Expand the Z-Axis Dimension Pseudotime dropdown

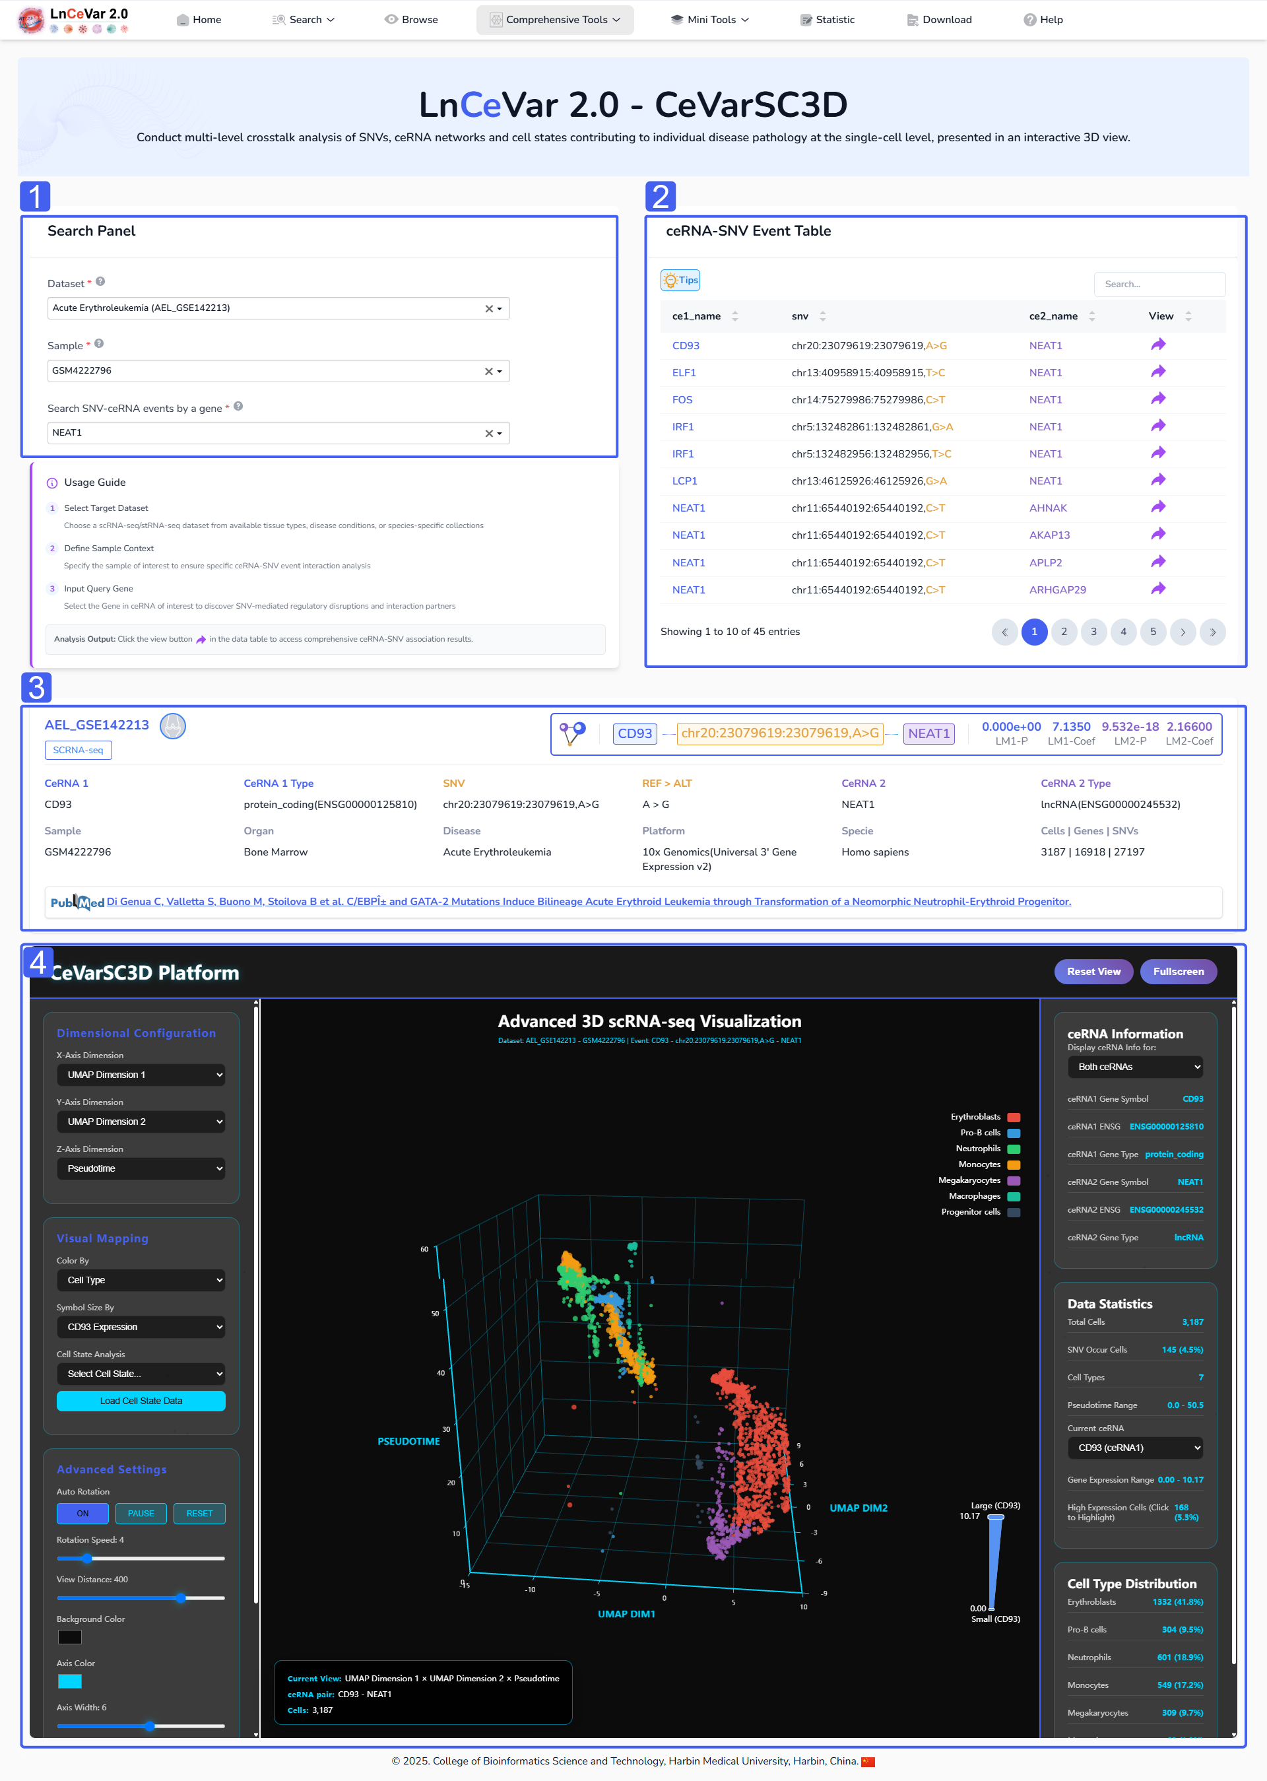(x=141, y=1168)
